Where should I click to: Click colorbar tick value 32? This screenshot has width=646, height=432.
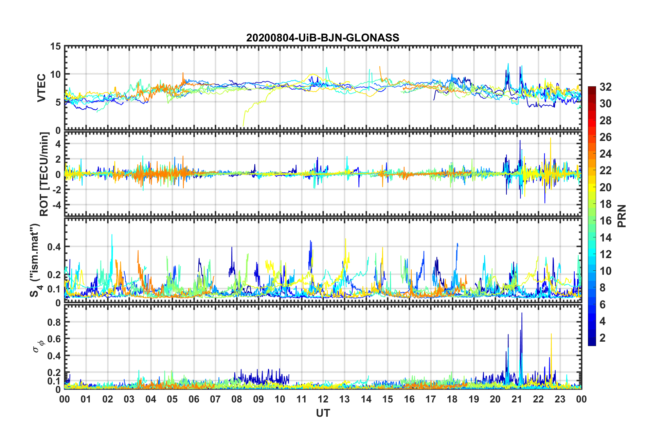[x=605, y=87]
